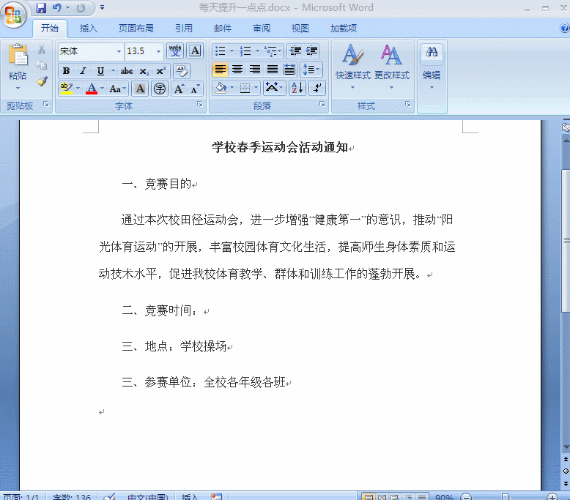The height and width of the screenshot is (500, 570).
Task: Expand numbering list style dropdown
Action: point(257,51)
